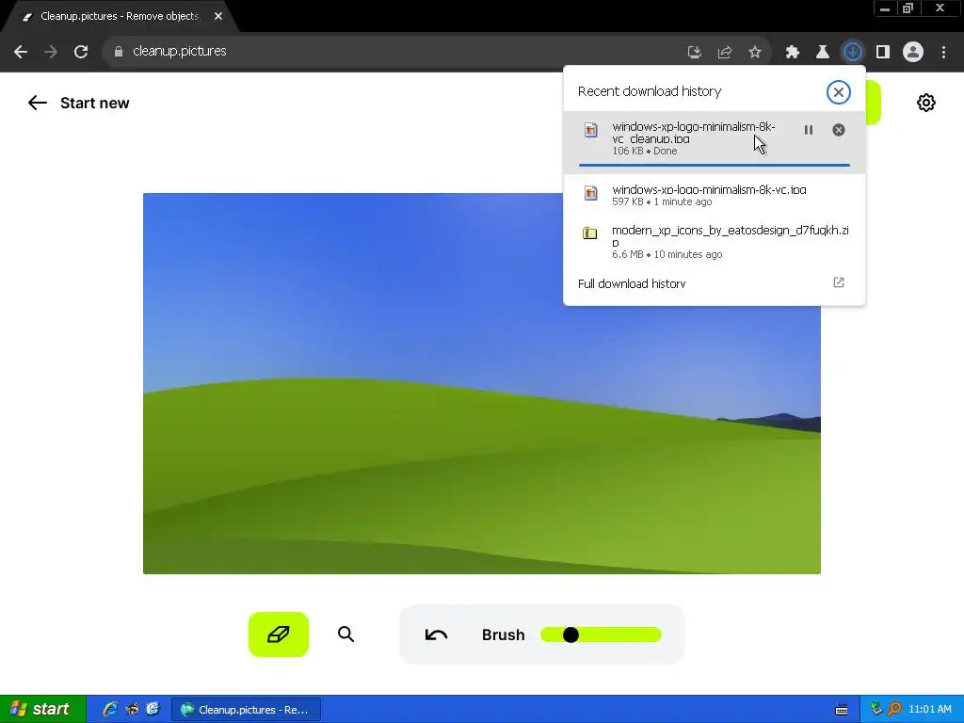The height and width of the screenshot is (723, 964).
Task: Click the 597 KB jpg file icon
Action: pyautogui.click(x=591, y=193)
